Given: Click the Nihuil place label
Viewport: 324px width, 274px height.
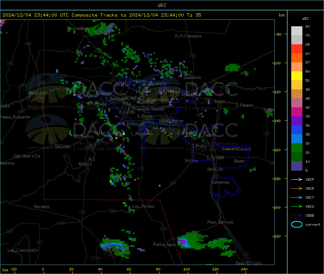Looking at the screenshot, I should (x=85, y=164).
